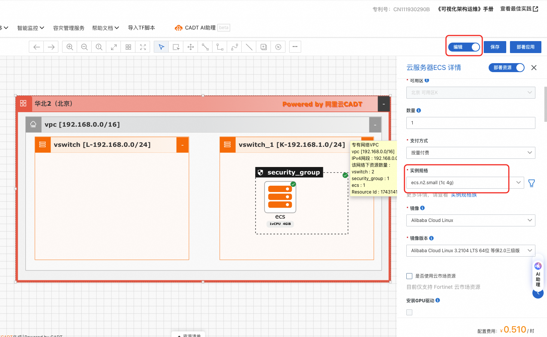Open the 《可视化架构运维》手册 link

tap(465, 9)
